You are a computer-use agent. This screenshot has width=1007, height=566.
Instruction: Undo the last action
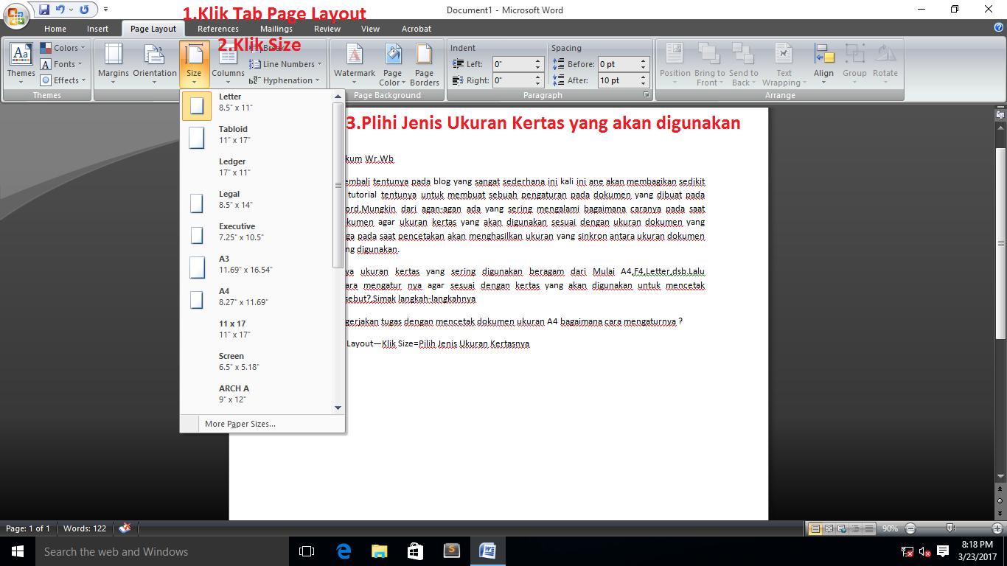tap(60, 10)
